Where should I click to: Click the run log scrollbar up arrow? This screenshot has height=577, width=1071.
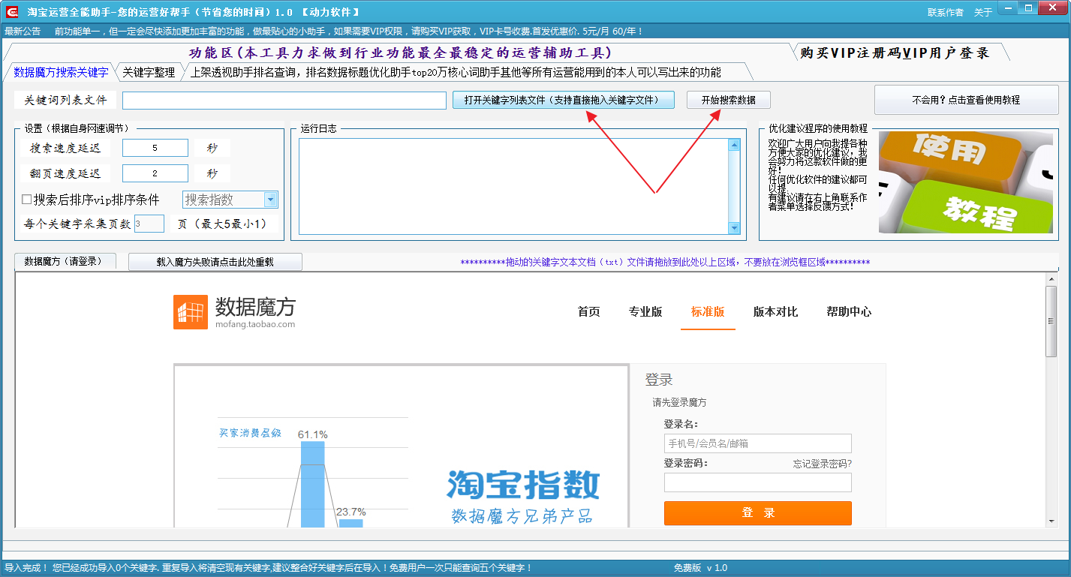tap(734, 146)
